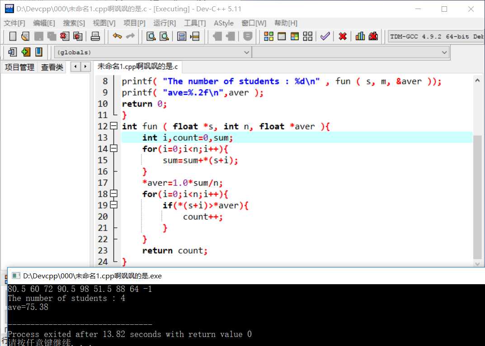Click the Compile and Run icon
The height and width of the screenshot is (346, 485).
coord(295,37)
